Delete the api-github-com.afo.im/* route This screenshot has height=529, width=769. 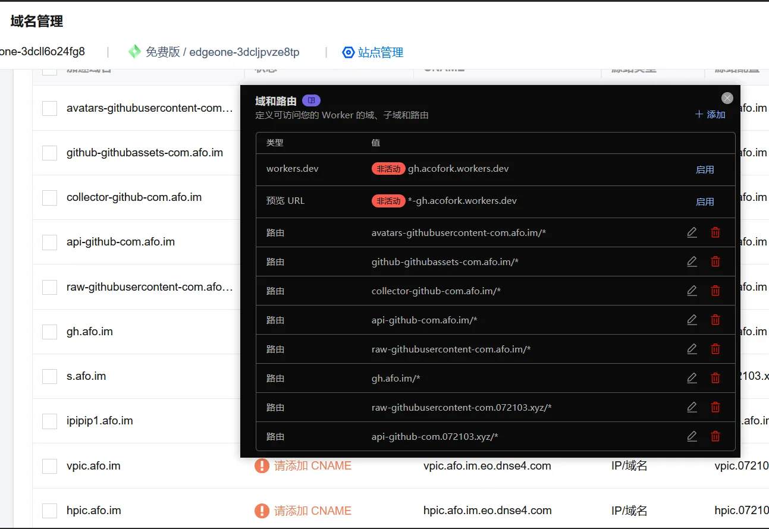coord(715,320)
